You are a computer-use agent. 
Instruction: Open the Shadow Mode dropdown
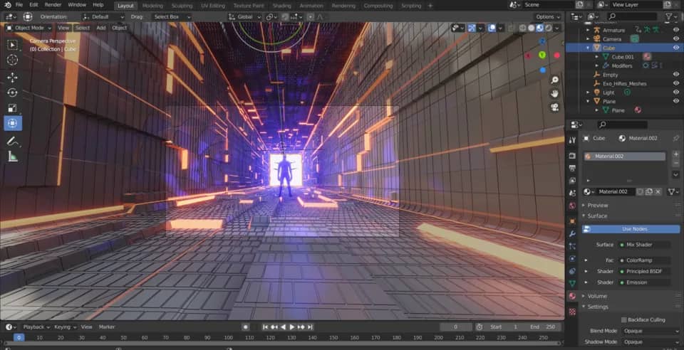651,342
